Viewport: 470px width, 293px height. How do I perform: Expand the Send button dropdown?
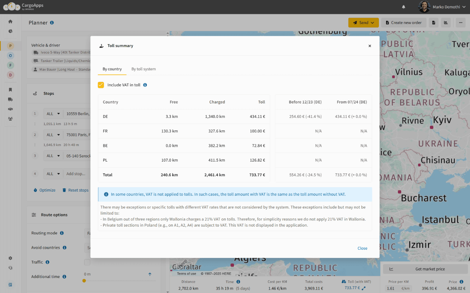point(372,22)
